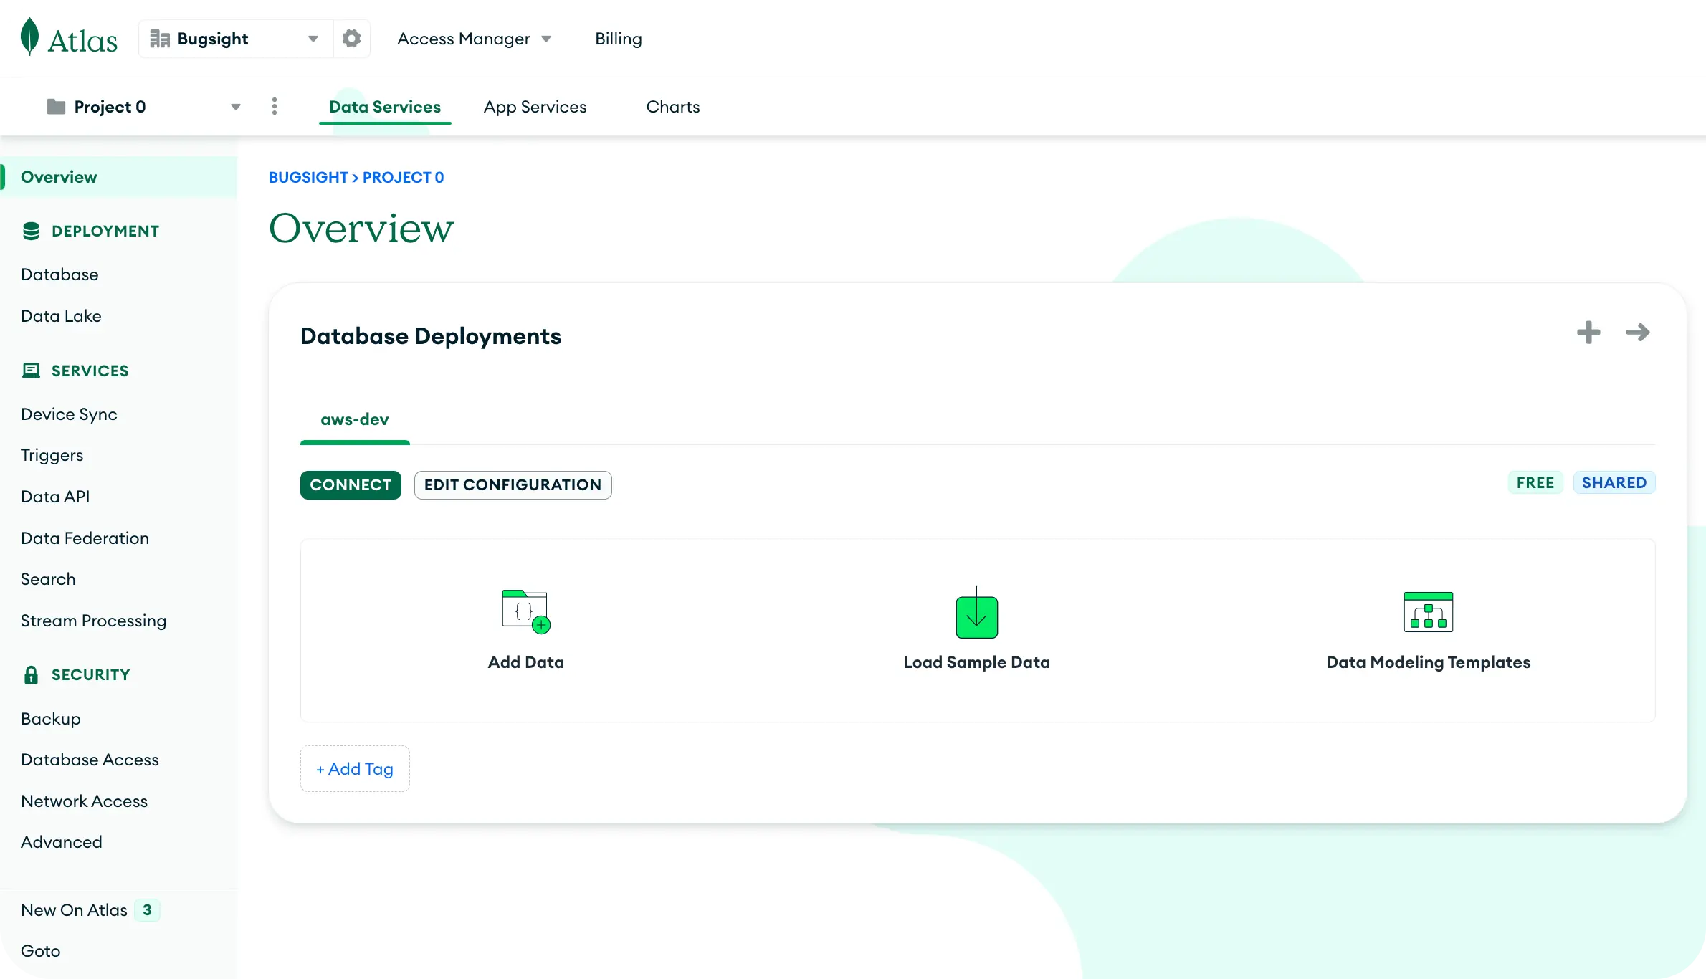1706x979 pixels.
Task: Open Network Access in the sidebar
Action: coord(85,801)
